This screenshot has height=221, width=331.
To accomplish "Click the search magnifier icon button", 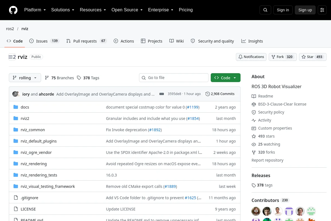I will (265, 10).
